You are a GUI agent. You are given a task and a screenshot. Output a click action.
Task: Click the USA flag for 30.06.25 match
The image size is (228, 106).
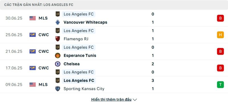32,18
